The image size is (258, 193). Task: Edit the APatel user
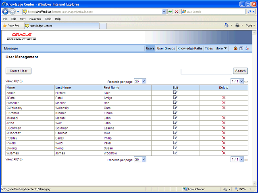pyautogui.click(x=175, y=97)
